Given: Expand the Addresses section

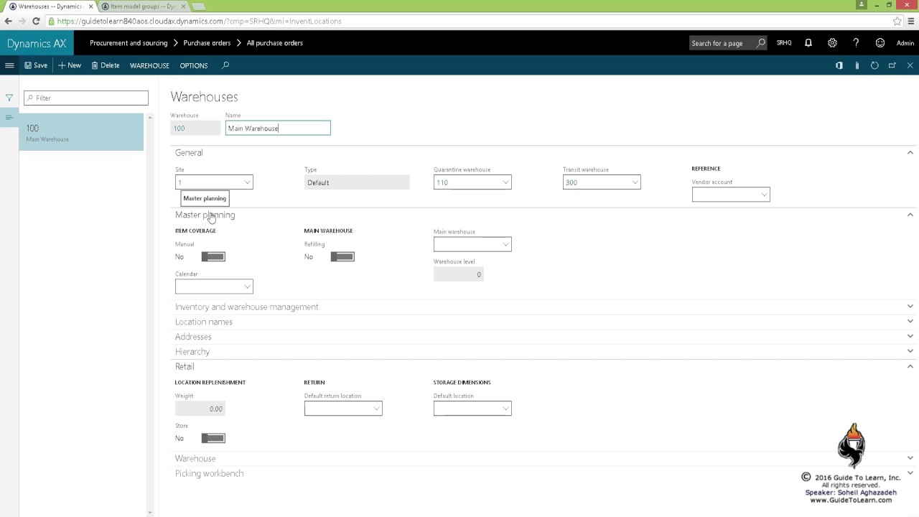Looking at the screenshot, I should [x=544, y=337].
